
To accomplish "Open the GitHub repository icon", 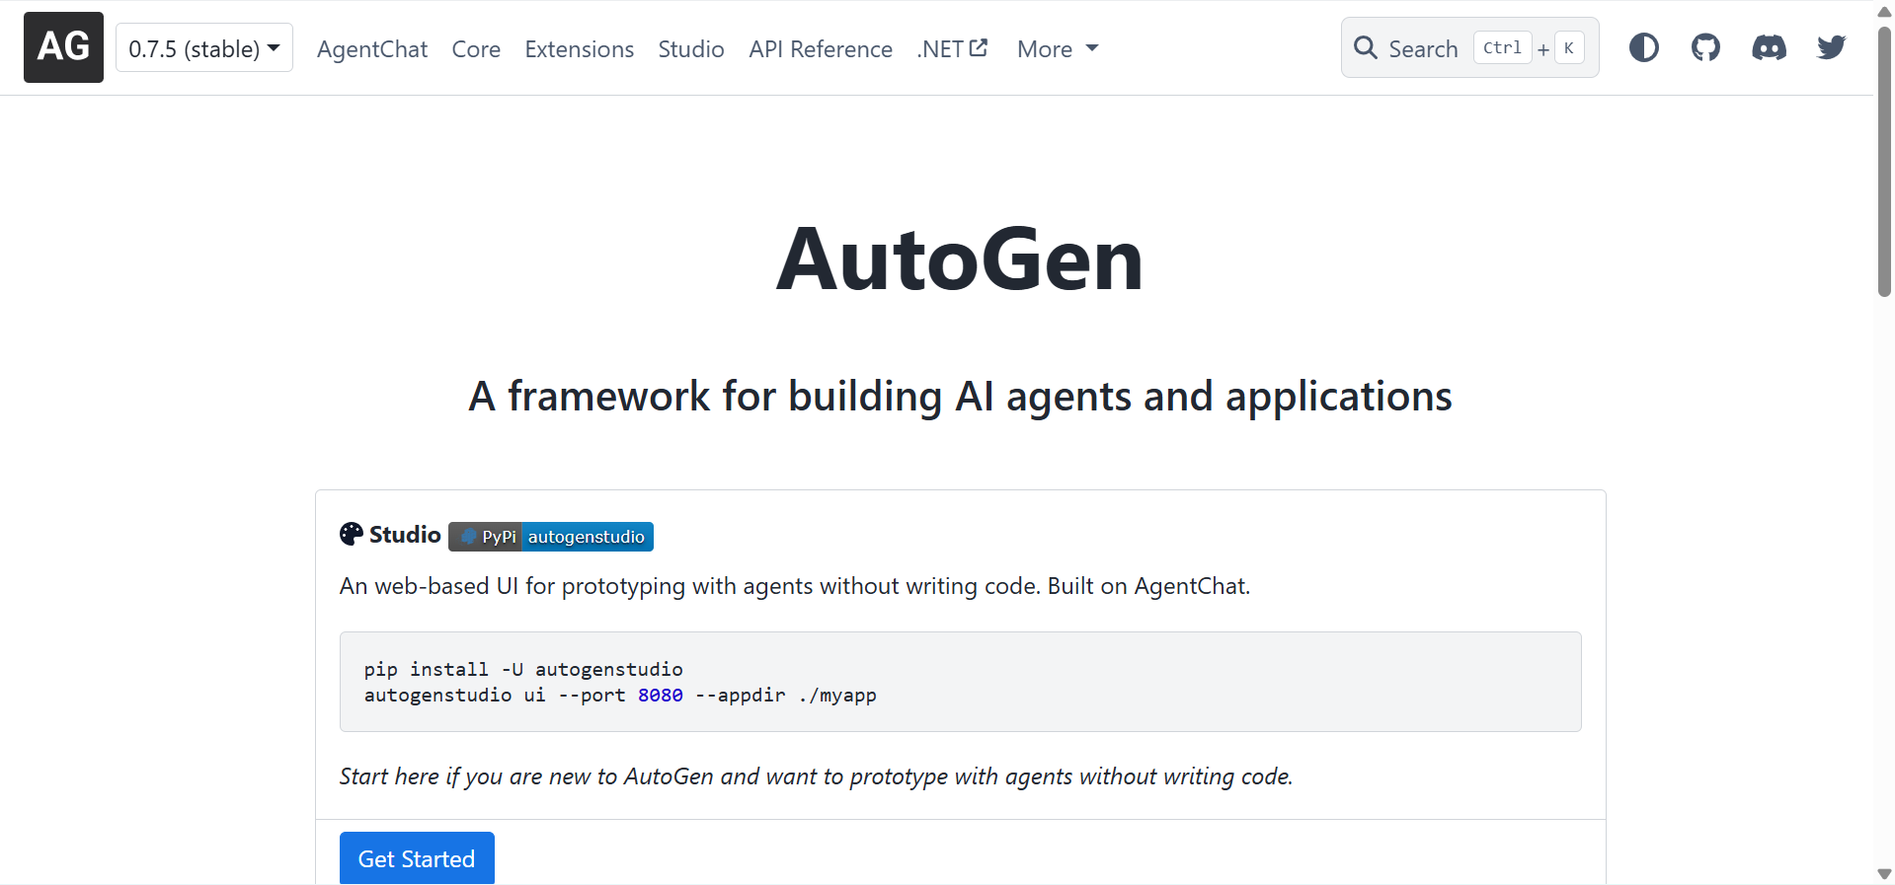I will [x=1705, y=47].
